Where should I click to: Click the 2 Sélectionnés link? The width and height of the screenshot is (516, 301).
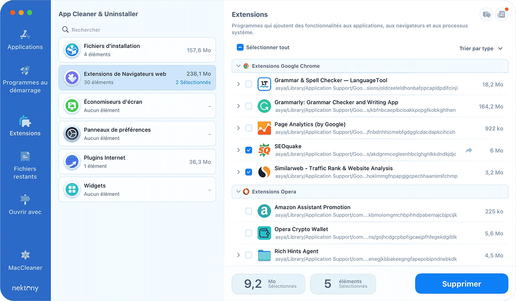(x=193, y=82)
